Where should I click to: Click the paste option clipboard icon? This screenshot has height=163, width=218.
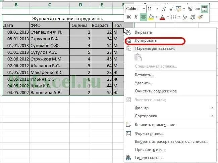tap(138, 57)
